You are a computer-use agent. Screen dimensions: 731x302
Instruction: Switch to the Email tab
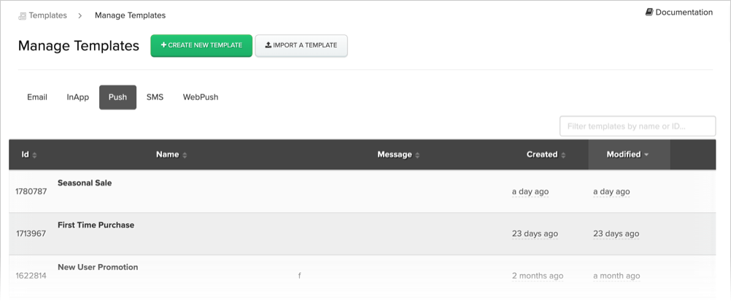37,97
